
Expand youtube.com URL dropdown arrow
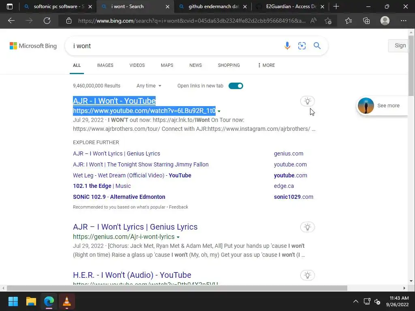coord(219,111)
